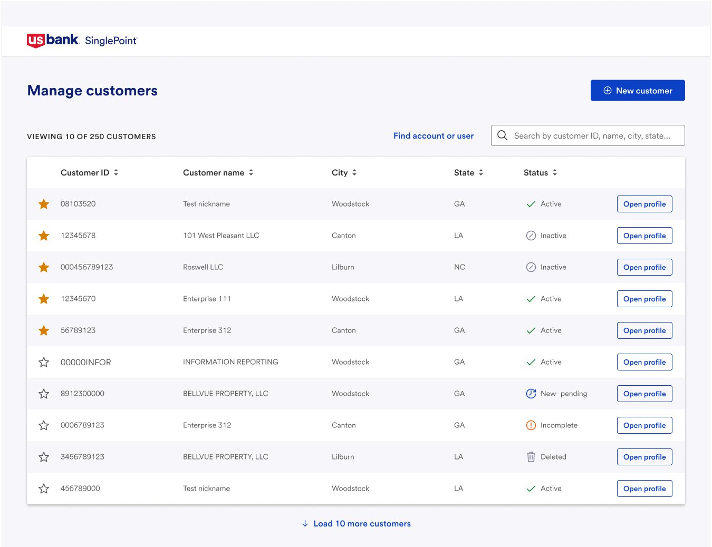This screenshot has height=547, width=712.
Task: Click the New- pending status text
Action: coord(564,394)
